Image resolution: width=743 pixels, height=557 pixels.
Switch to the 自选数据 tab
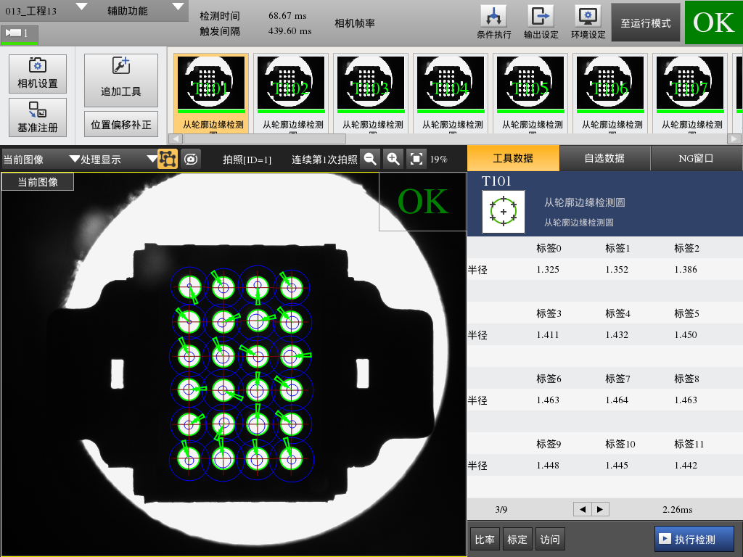click(604, 157)
